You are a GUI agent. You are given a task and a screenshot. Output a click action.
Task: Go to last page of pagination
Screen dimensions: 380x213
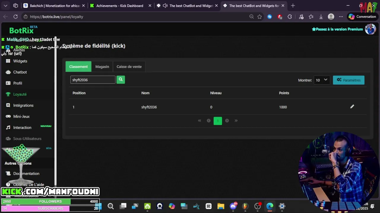pos(236,121)
